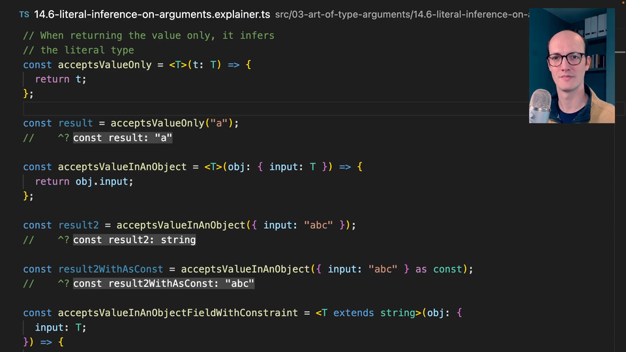Click the "const result2WithAsConst: "abc"" type hint

pyautogui.click(x=163, y=284)
